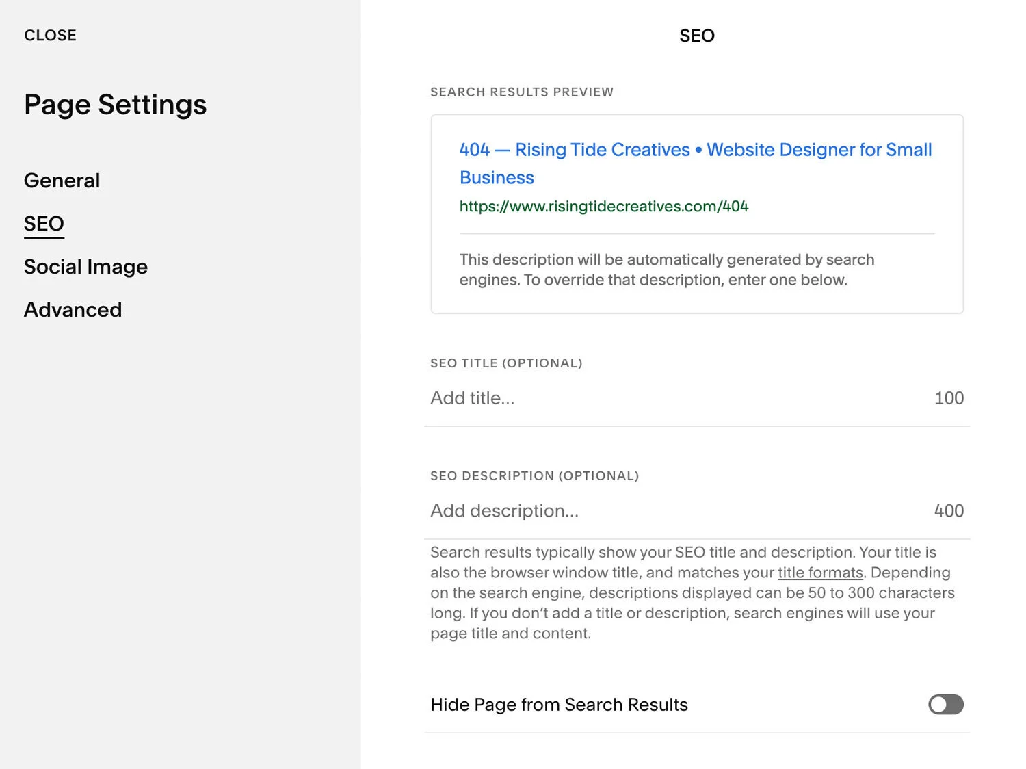This screenshot has width=1026, height=769.
Task: Close the Page Settings panel
Action: pyautogui.click(x=50, y=36)
